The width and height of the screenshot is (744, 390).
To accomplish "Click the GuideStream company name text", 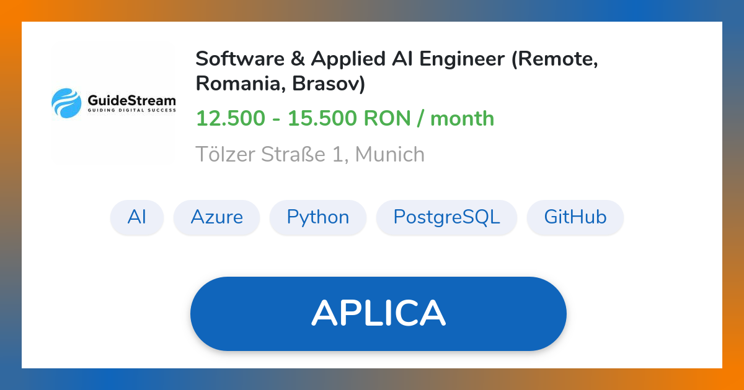I will coord(131,99).
